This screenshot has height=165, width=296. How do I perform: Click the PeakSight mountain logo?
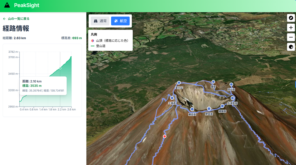coord(7,5)
